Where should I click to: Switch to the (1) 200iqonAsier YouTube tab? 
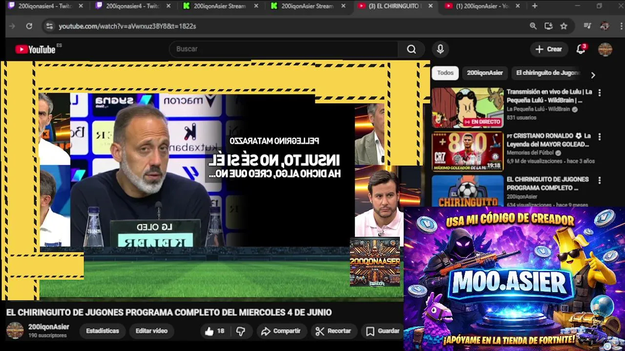(482, 6)
